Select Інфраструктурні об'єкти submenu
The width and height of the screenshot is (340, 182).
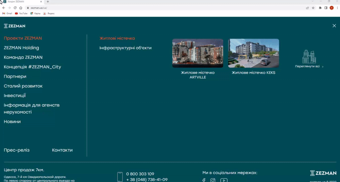pyautogui.click(x=125, y=48)
